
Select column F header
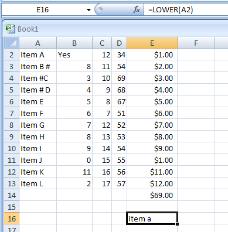(x=196, y=43)
